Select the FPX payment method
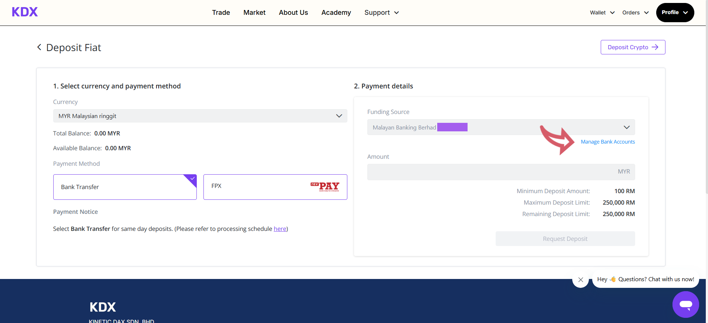 (x=275, y=187)
